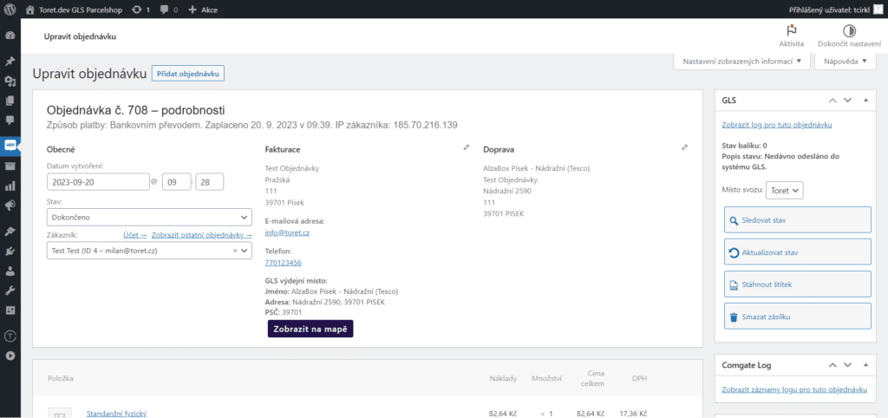
Task: Open Products from the sidebar box icon
Action: pyautogui.click(x=10, y=166)
